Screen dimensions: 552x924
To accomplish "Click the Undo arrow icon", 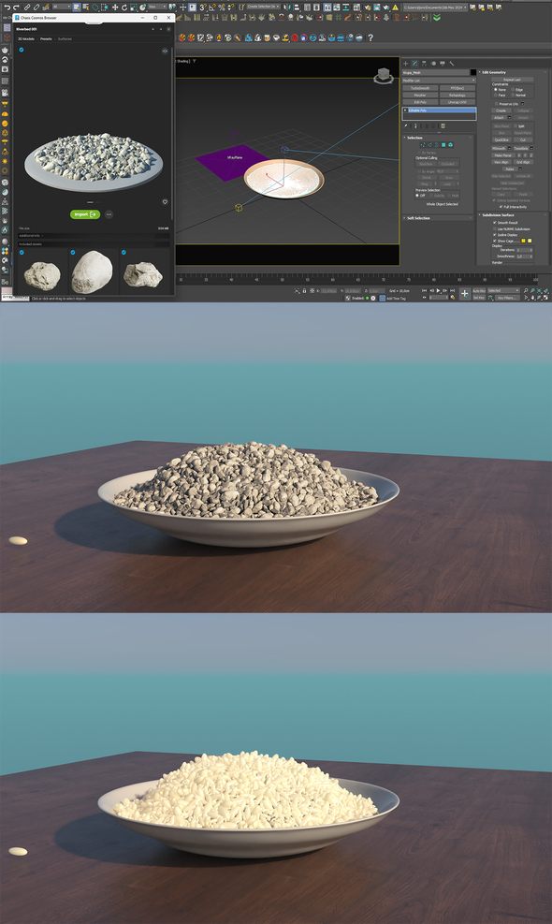I will (x=7, y=7).
